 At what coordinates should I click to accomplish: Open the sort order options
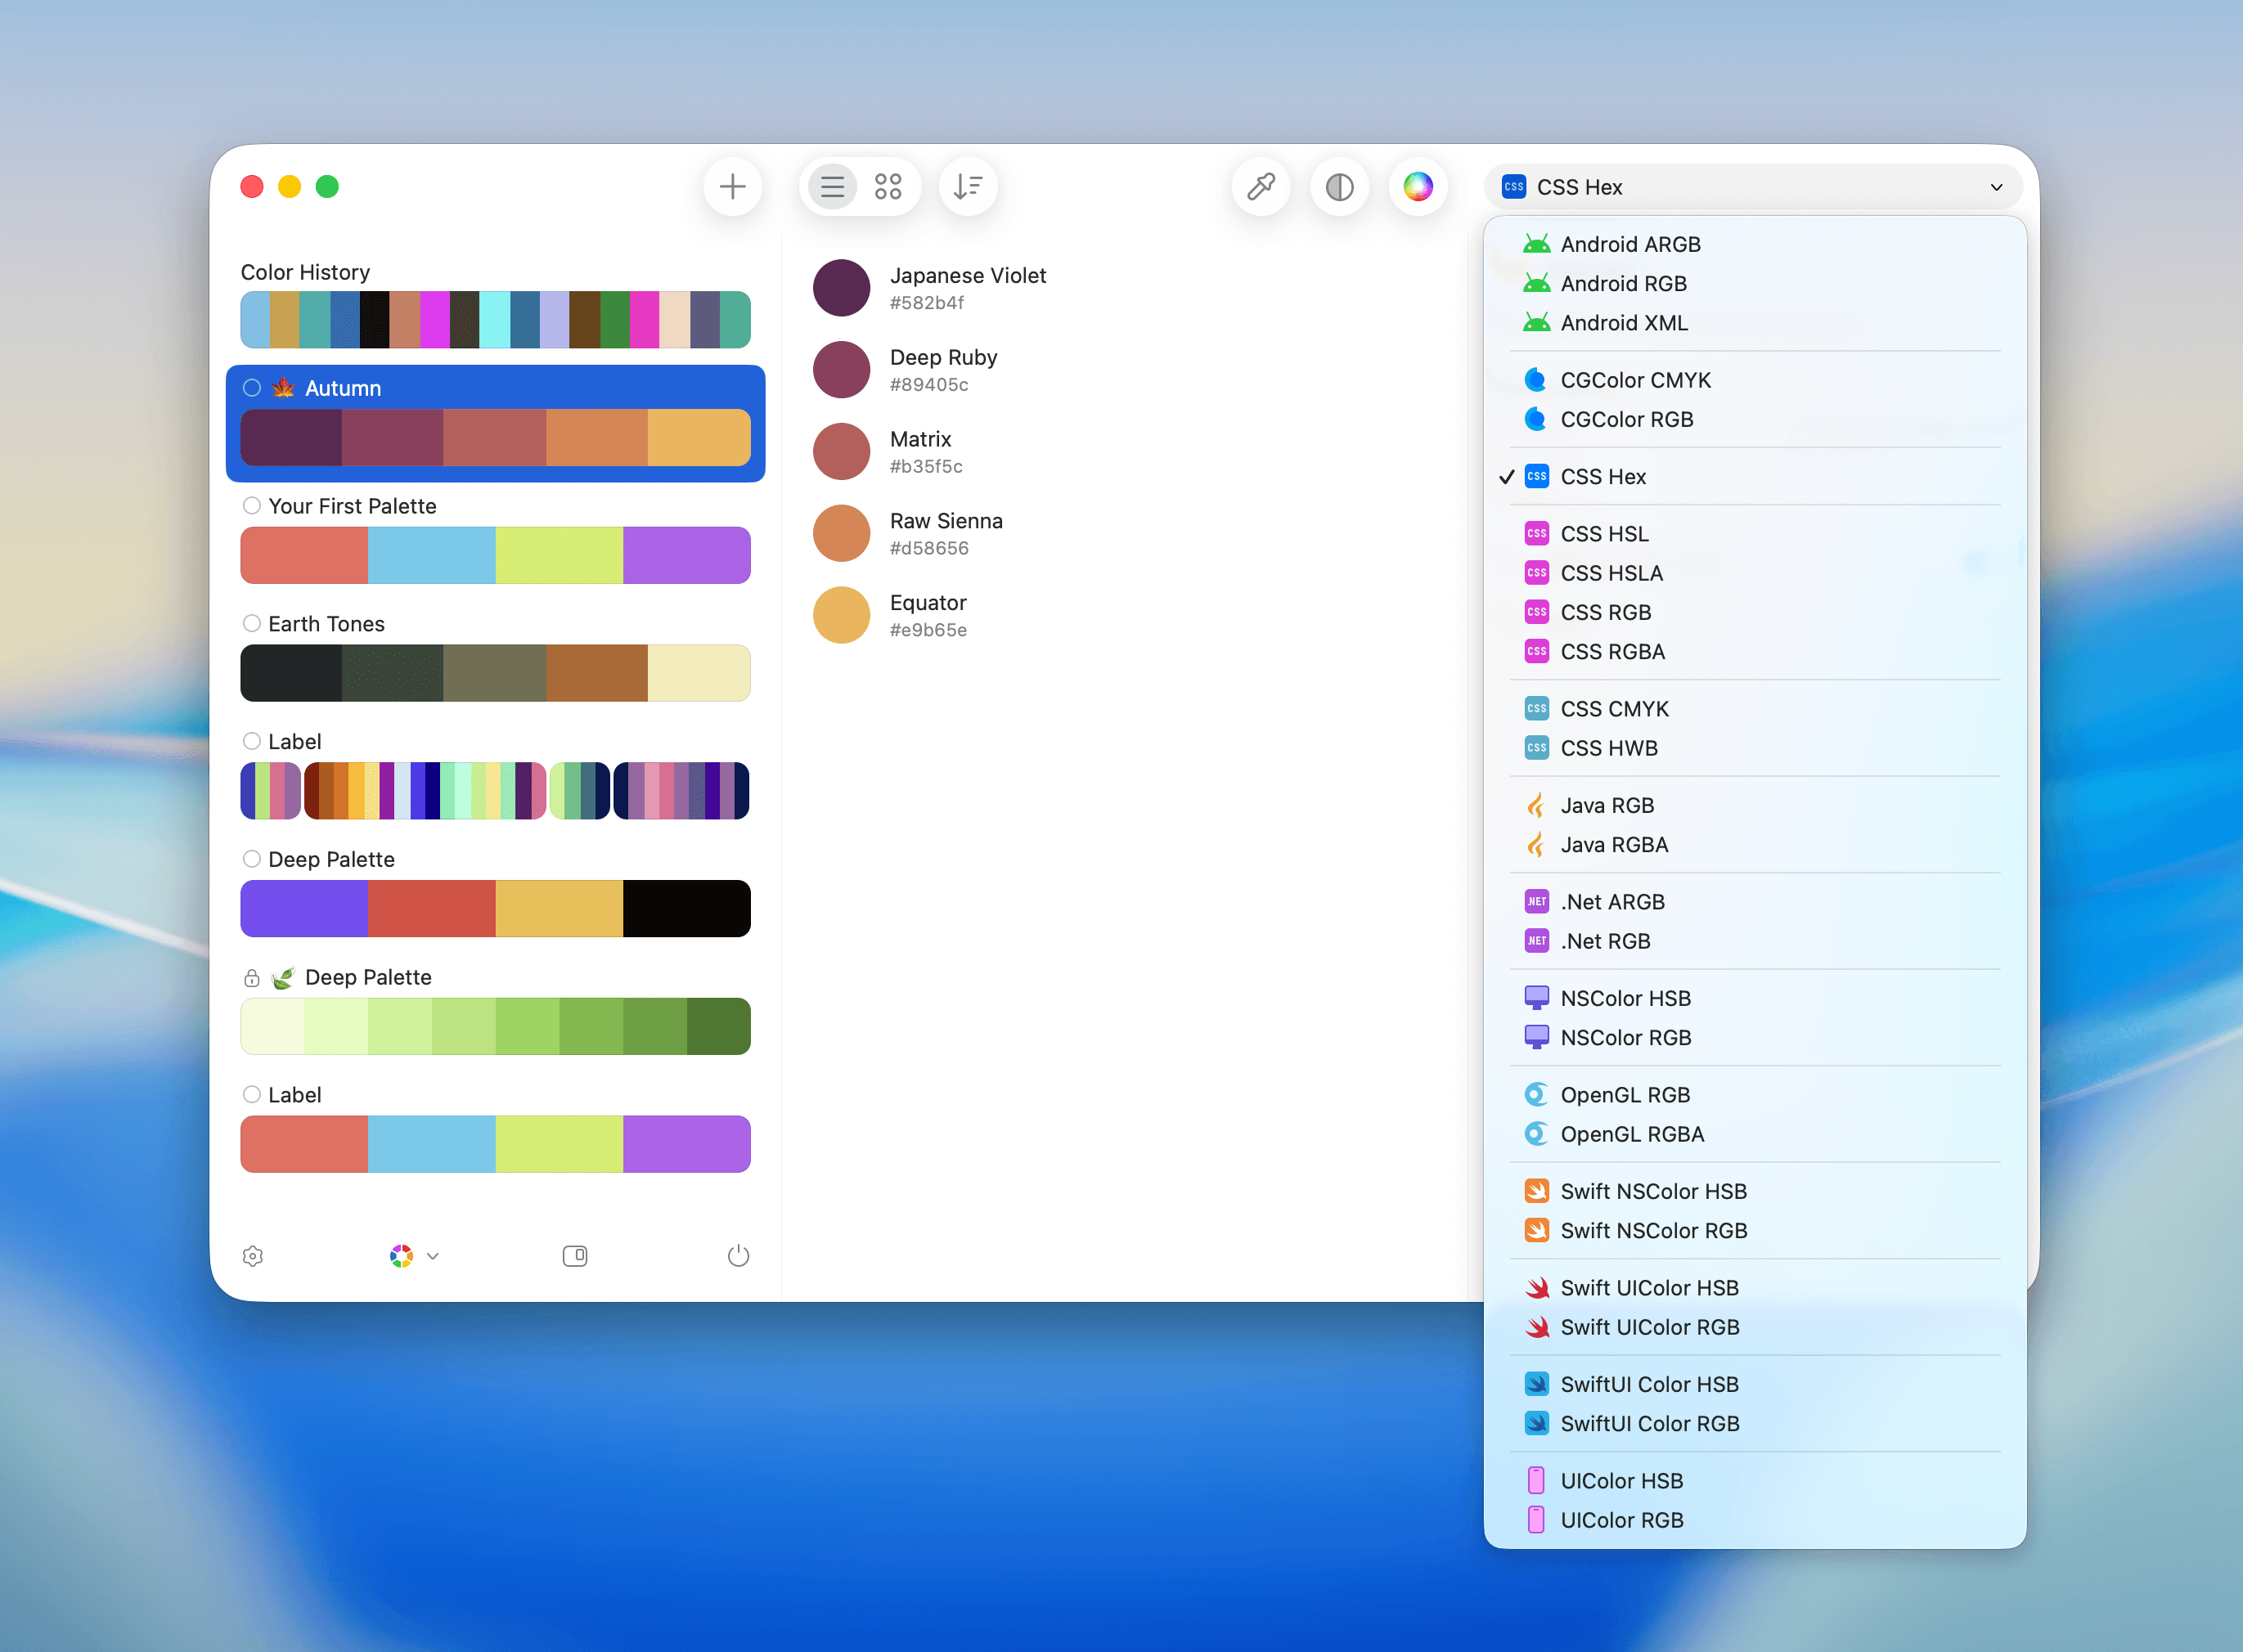coord(968,187)
